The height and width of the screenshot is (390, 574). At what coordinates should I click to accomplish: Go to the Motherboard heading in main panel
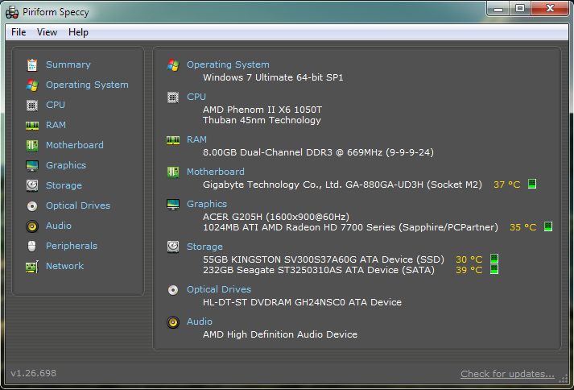pyautogui.click(x=215, y=172)
